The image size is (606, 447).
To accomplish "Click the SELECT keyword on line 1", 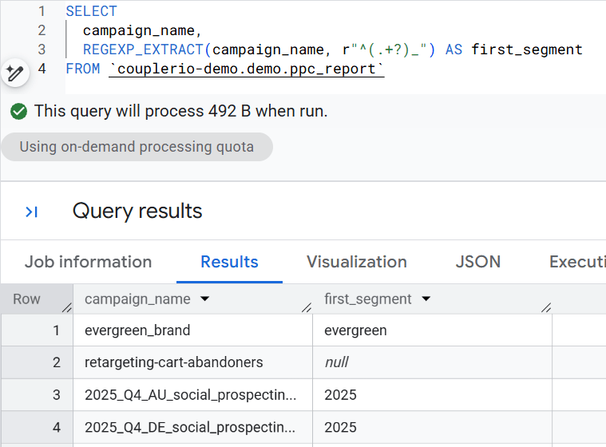I will pos(91,11).
